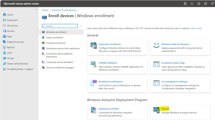Viewport: 215px width, 120px height.
Task: Open the settings gear icon
Action: click(199, 4)
